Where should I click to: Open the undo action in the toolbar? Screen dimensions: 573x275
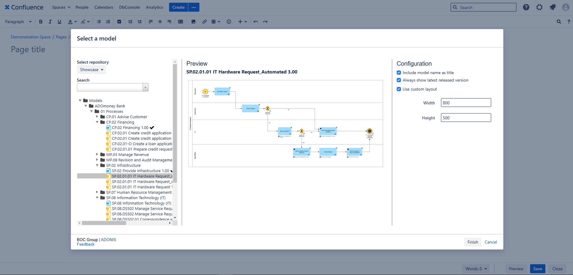pyautogui.click(x=256, y=21)
